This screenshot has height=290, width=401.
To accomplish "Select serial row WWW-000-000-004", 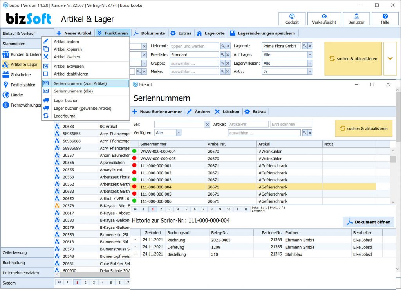I will click(x=253, y=152).
